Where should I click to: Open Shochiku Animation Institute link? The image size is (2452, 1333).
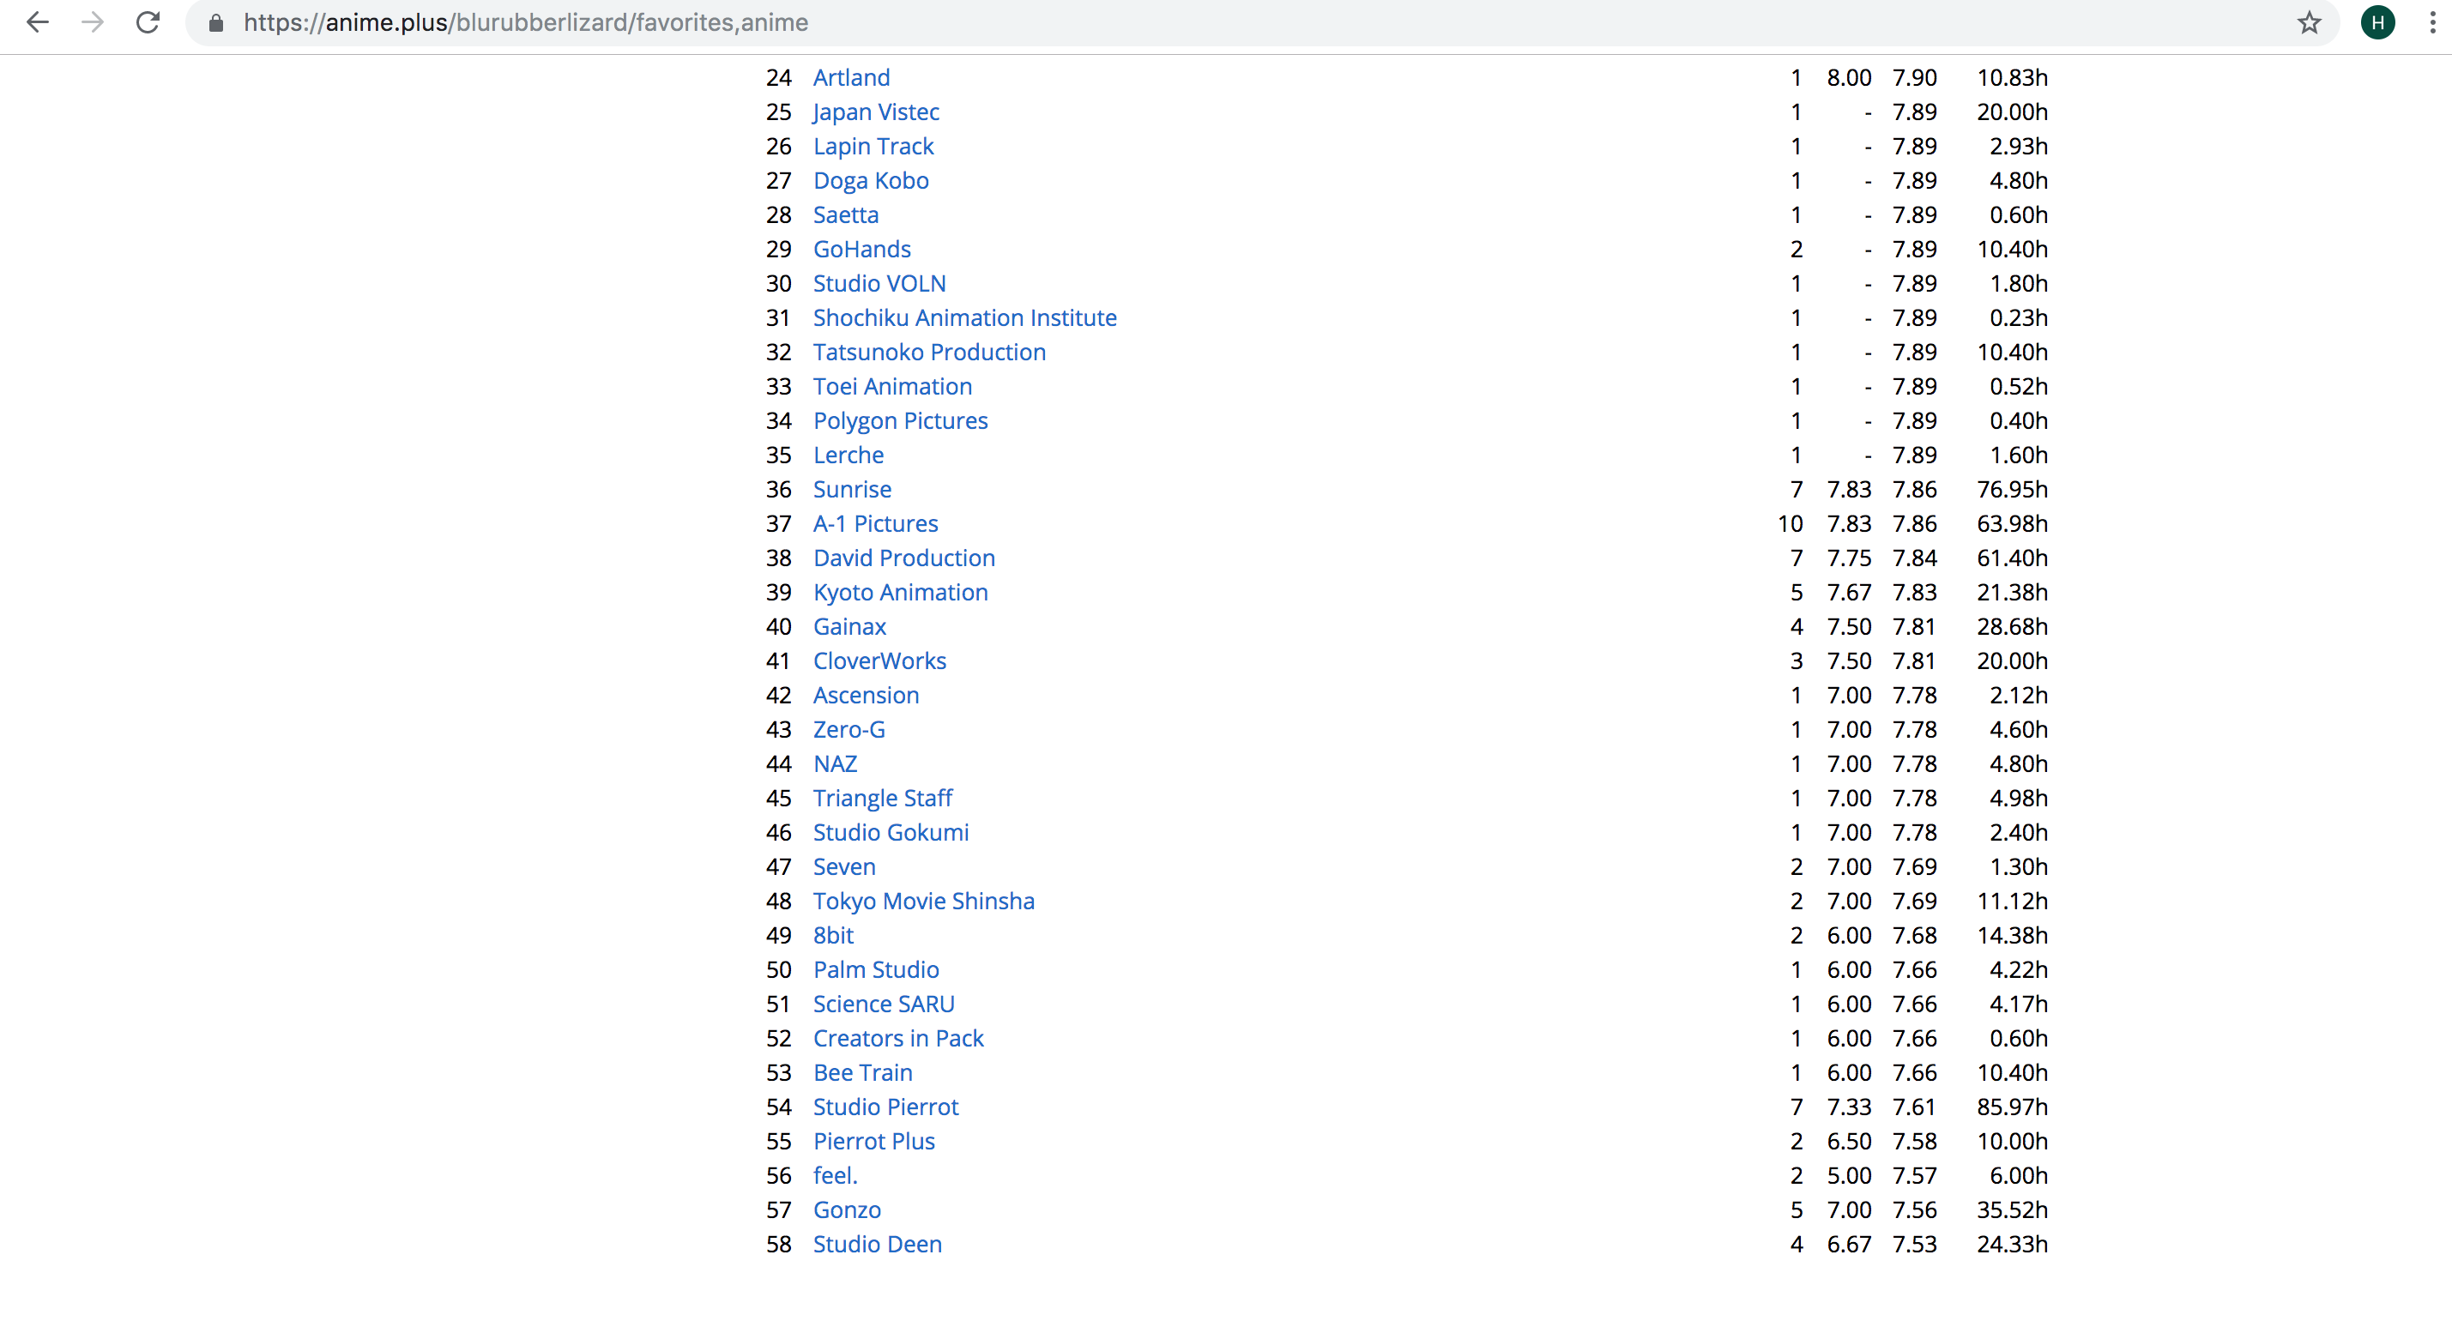pyautogui.click(x=964, y=317)
